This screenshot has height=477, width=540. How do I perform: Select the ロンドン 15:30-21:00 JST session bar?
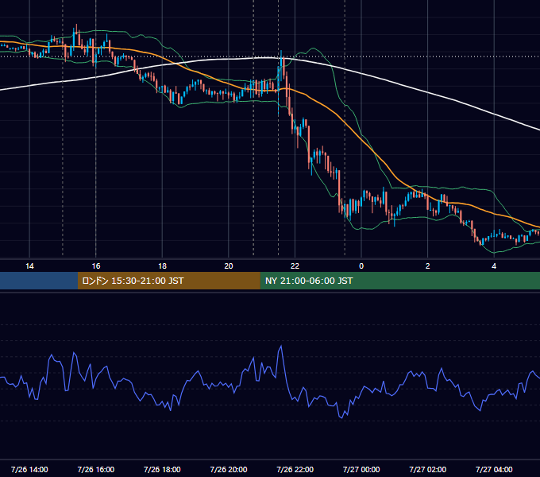coord(168,281)
